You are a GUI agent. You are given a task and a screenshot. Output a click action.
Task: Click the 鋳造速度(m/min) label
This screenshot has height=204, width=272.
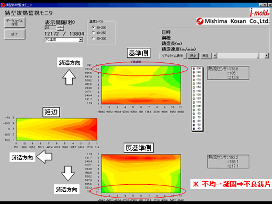pos(179,49)
